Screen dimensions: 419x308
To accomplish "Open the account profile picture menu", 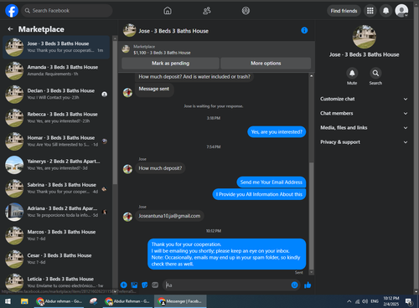I will [x=401, y=11].
